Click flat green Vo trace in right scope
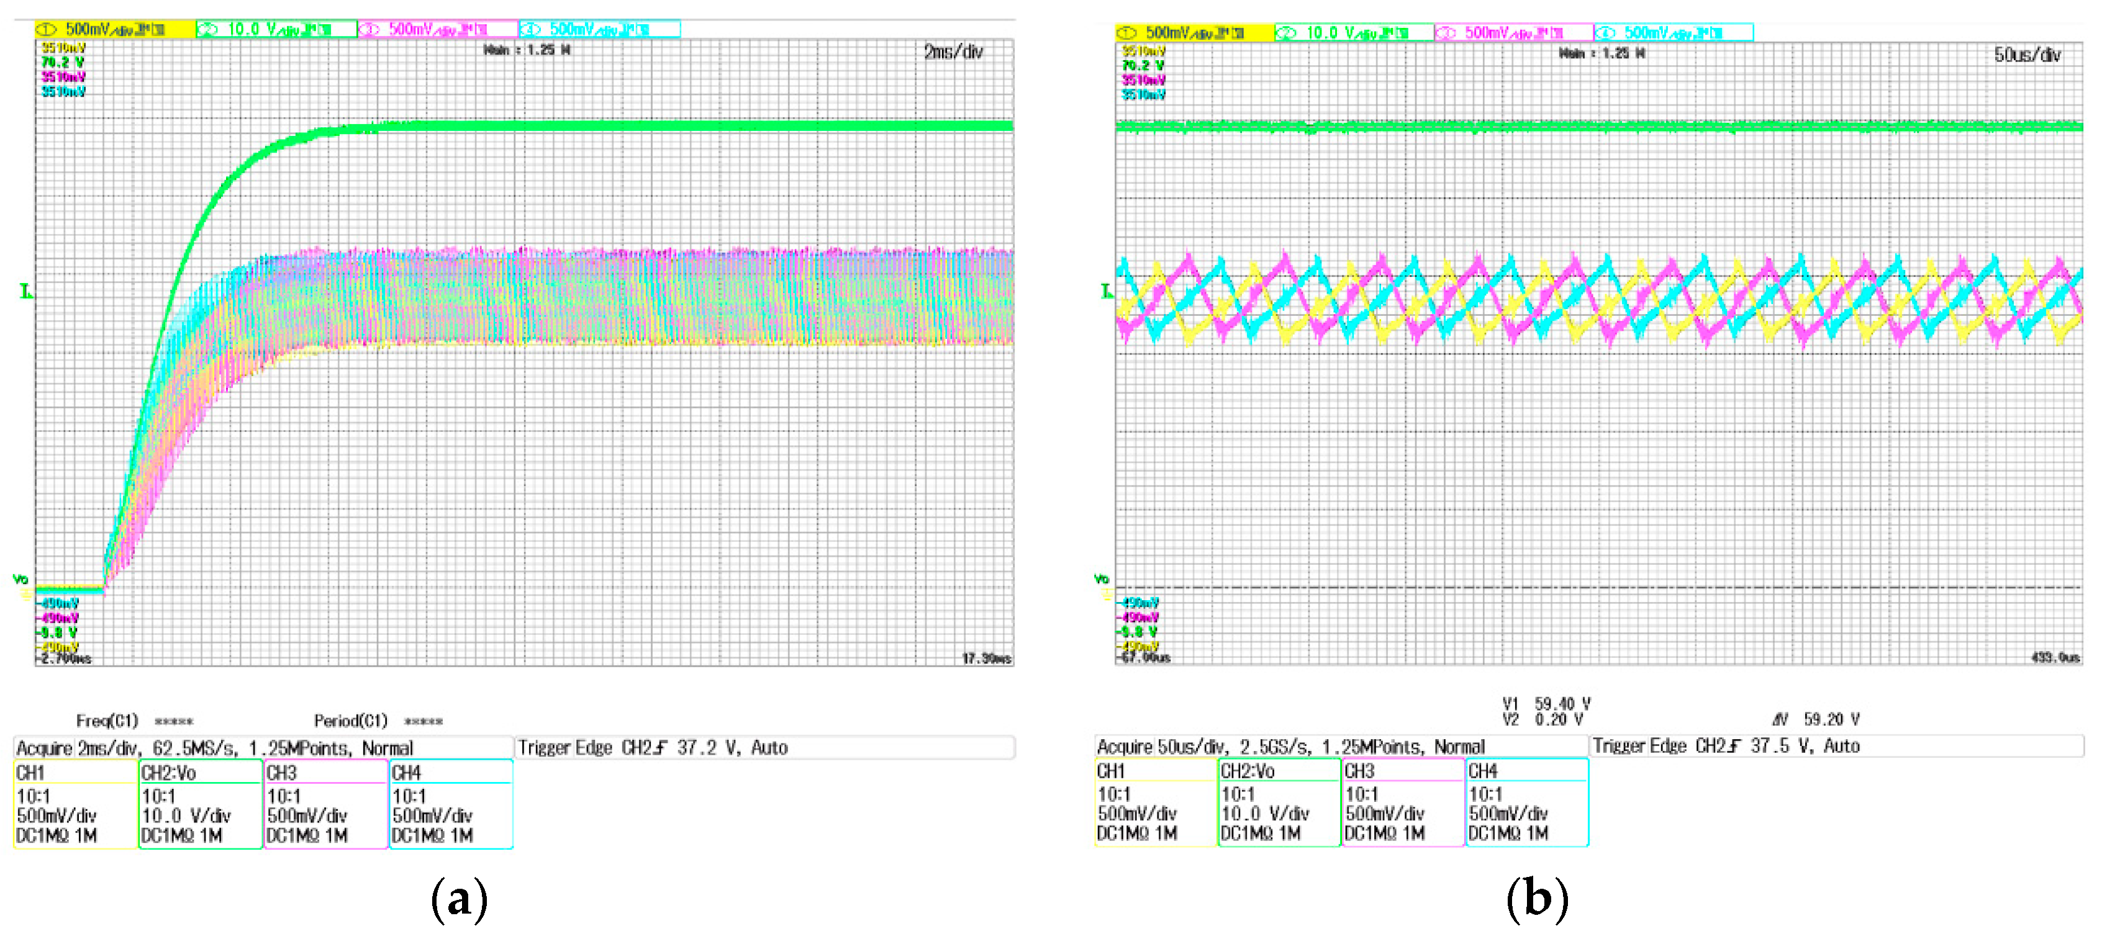 coord(1600,127)
